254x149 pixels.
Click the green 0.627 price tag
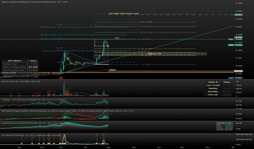tap(238, 15)
